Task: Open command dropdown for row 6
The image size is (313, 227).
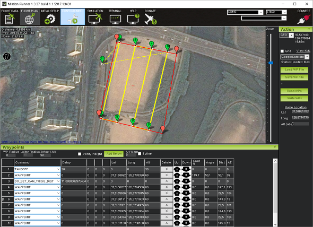Action: pyautogui.click(x=58, y=199)
